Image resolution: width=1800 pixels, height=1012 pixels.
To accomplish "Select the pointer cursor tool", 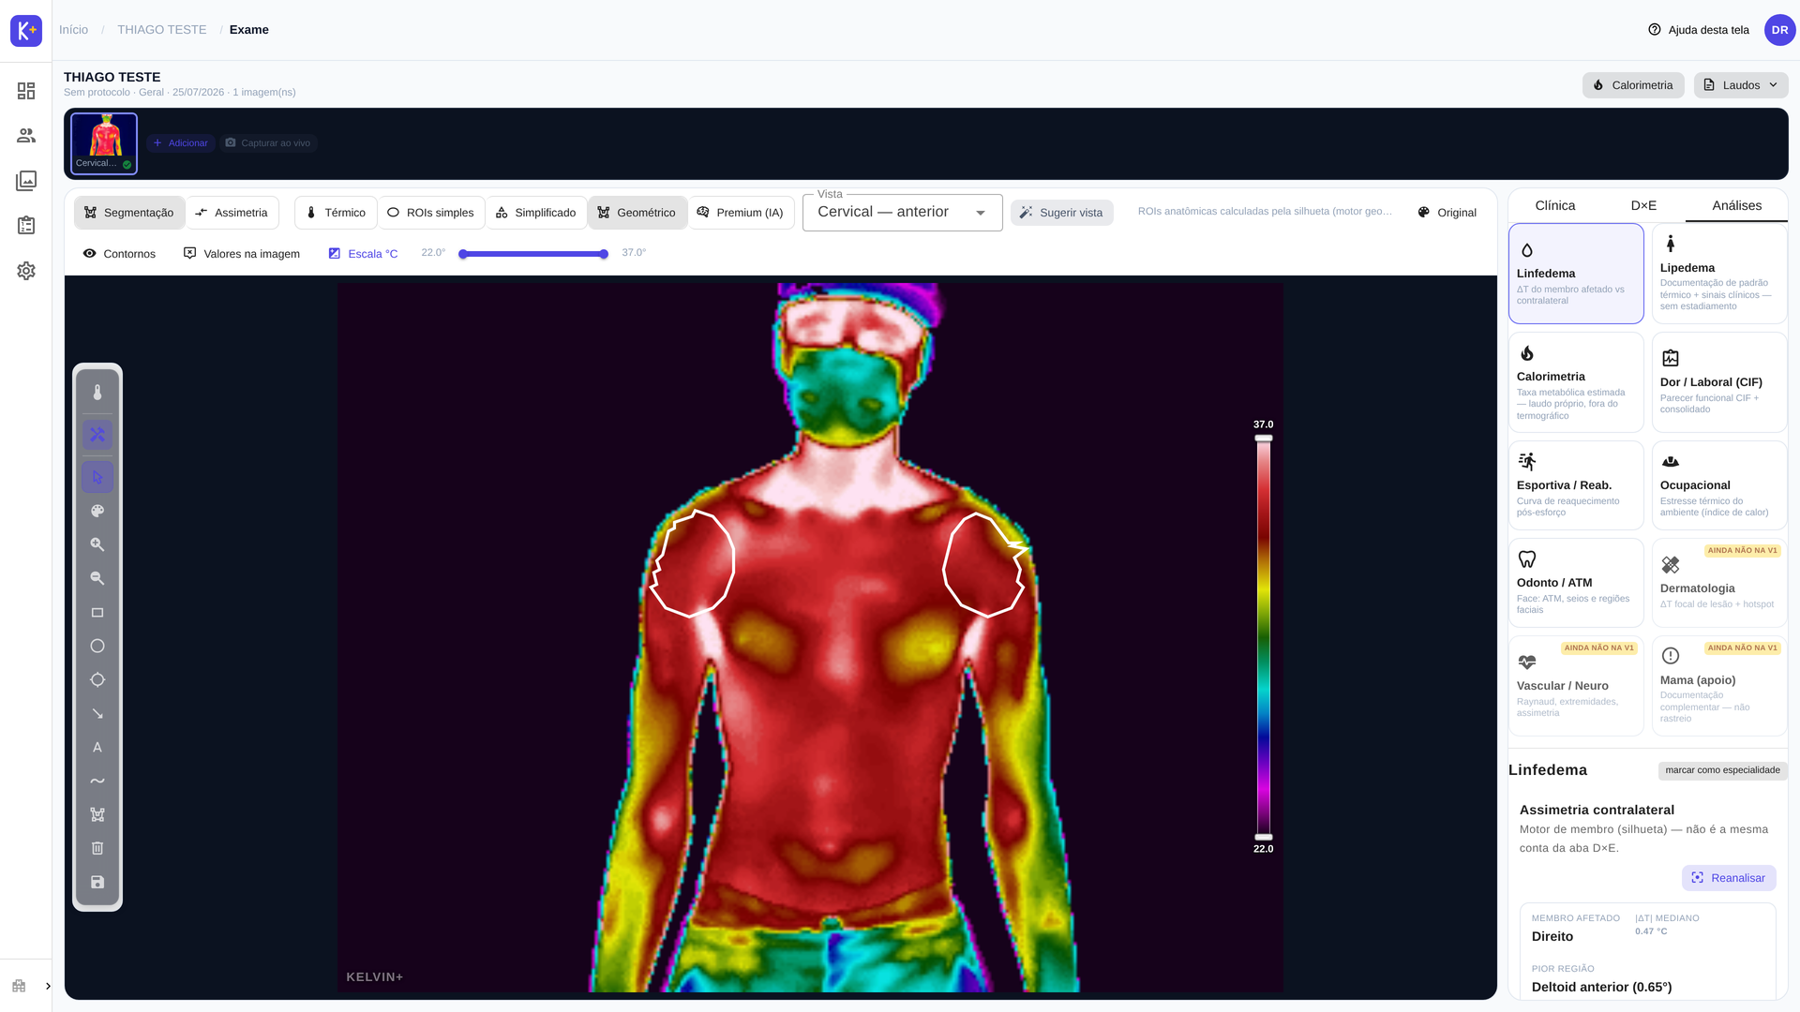I will tap(97, 477).
